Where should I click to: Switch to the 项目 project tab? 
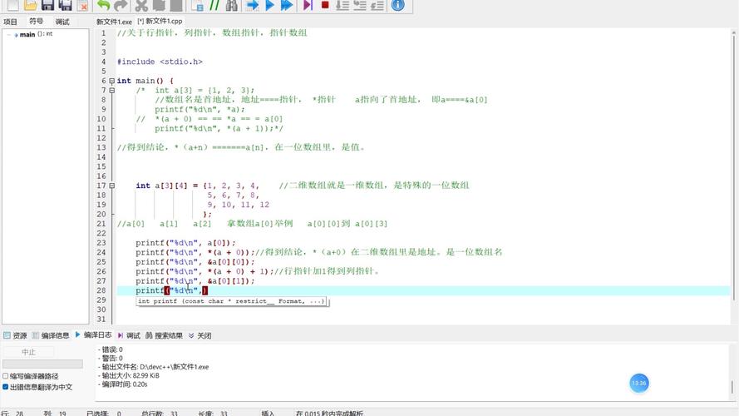[10, 22]
